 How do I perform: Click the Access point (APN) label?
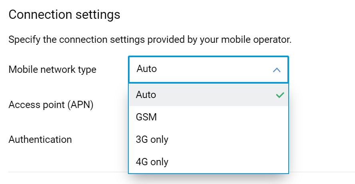tap(51, 105)
